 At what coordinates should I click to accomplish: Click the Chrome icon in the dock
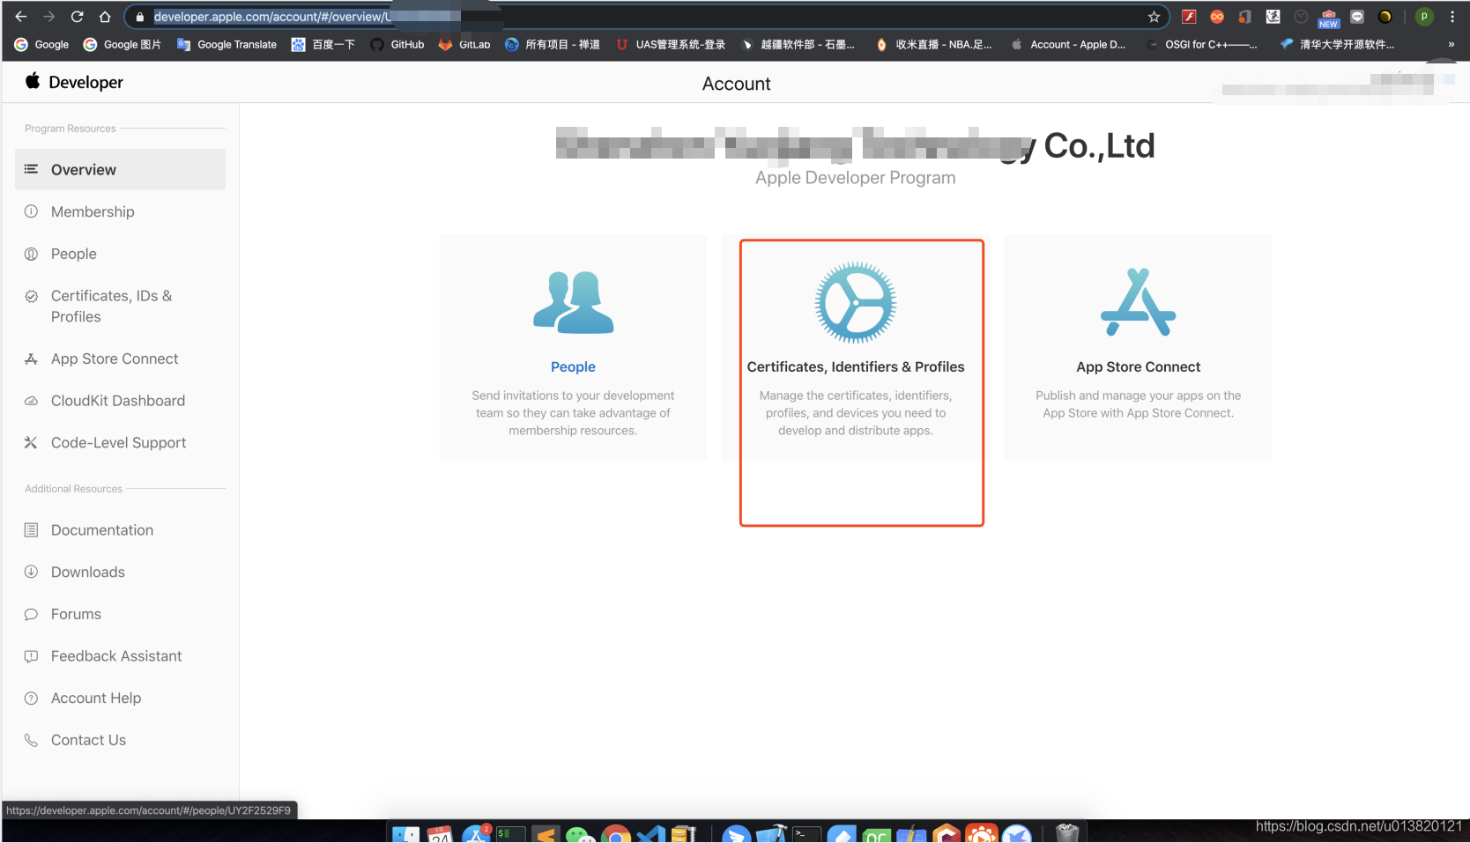coord(617,835)
